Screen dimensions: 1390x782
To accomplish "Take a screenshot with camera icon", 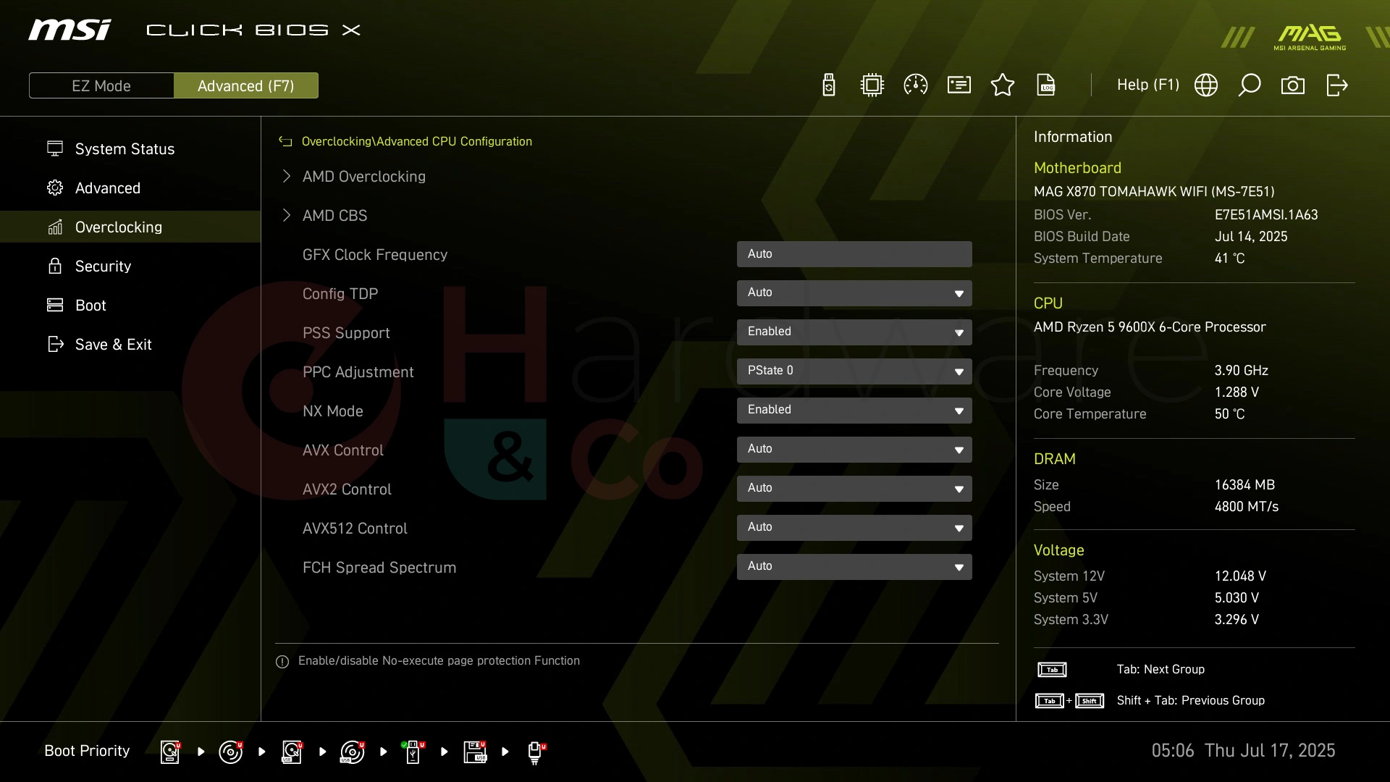I will pos(1293,85).
